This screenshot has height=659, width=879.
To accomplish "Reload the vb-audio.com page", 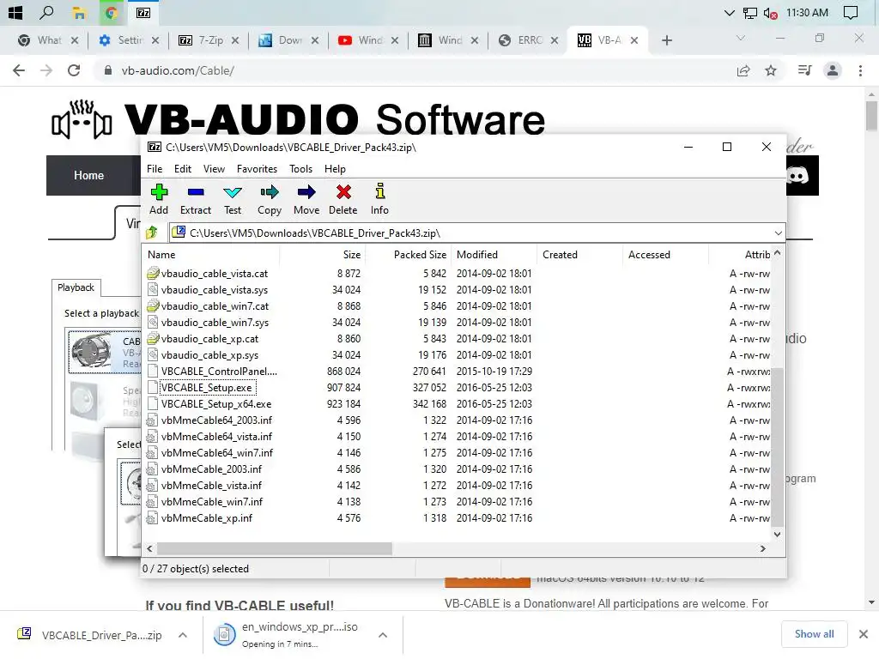I will [x=74, y=70].
